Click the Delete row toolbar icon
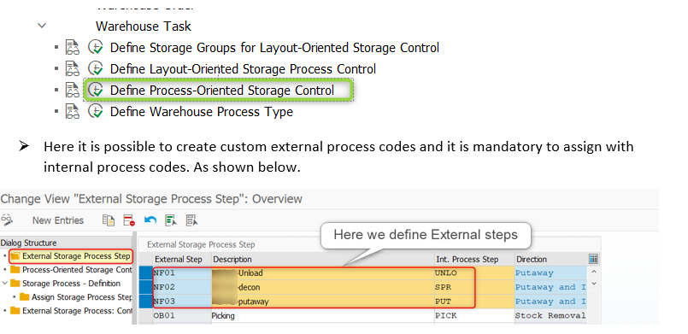This screenshot has width=688, height=334. coord(129,220)
